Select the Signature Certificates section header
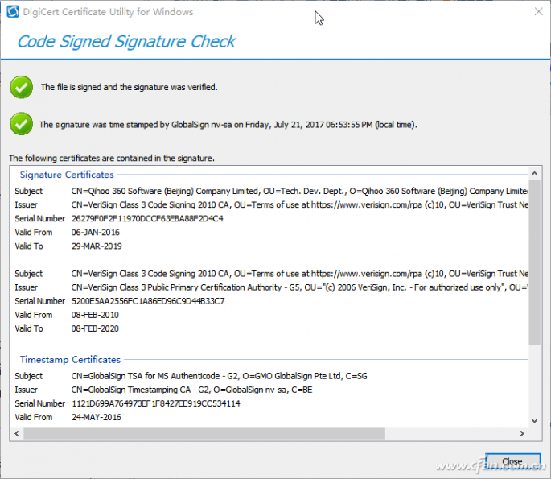The image size is (551, 479). click(x=67, y=175)
